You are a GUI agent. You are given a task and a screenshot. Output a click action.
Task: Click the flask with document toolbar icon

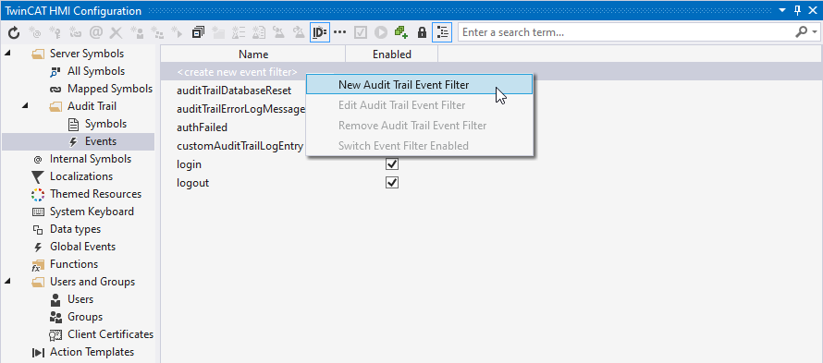pos(258,33)
